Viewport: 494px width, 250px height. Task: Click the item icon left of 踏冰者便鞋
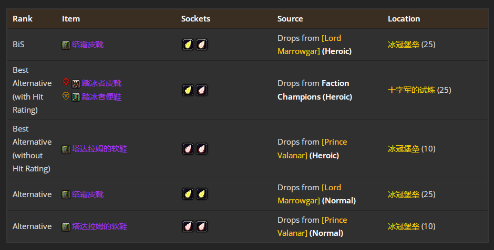point(76,97)
